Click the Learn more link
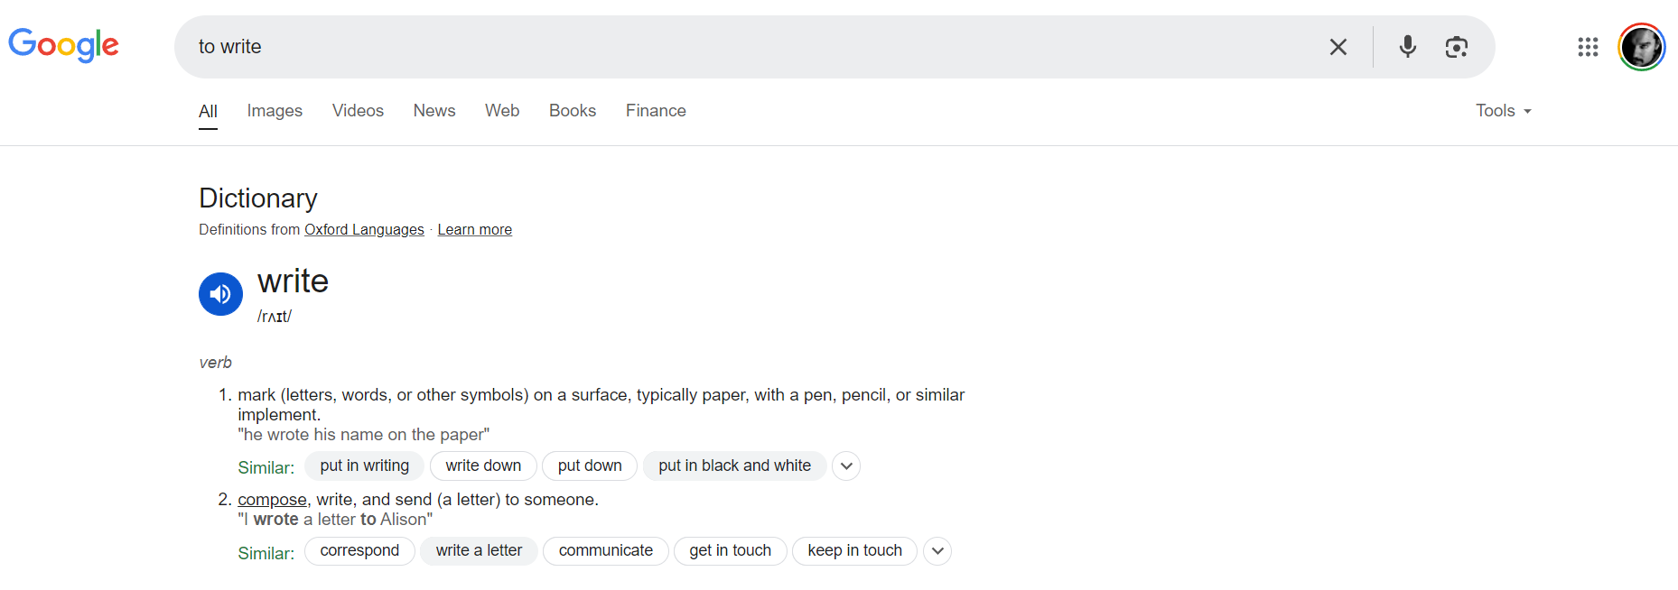Viewport: 1678px width, 590px height. pyautogui.click(x=474, y=230)
